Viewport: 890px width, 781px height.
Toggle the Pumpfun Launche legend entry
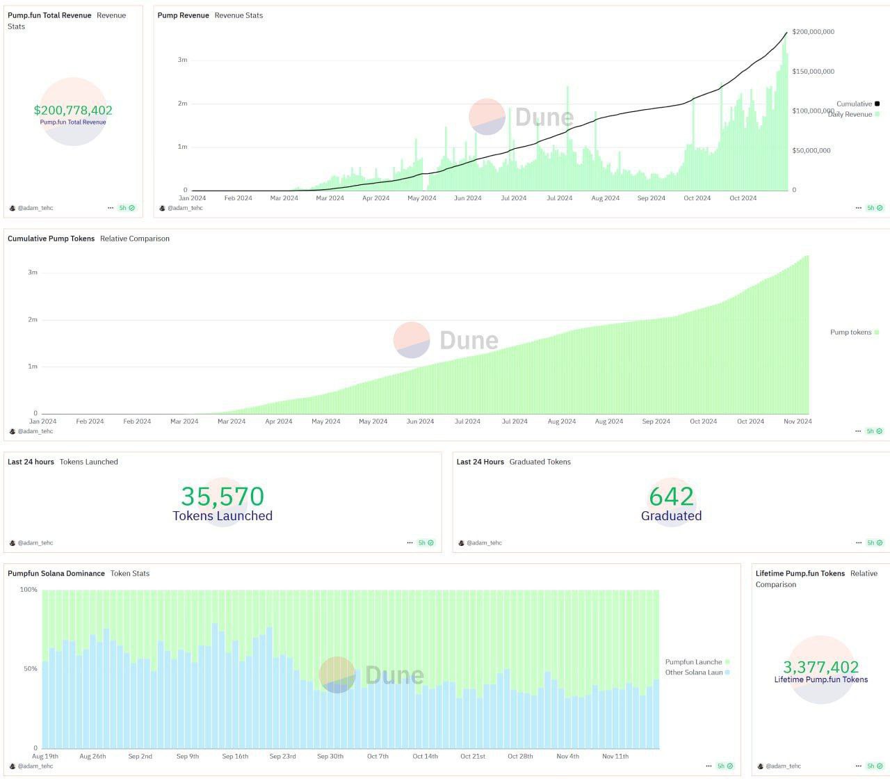(x=697, y=662)
